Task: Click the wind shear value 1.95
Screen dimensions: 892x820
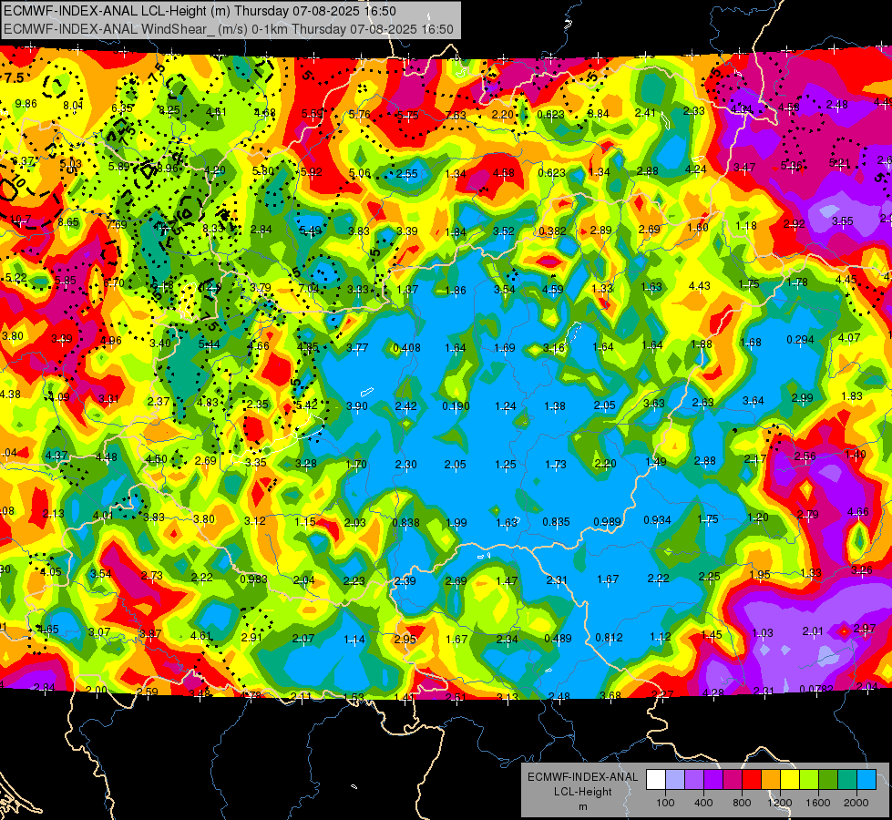Action: 760,575
